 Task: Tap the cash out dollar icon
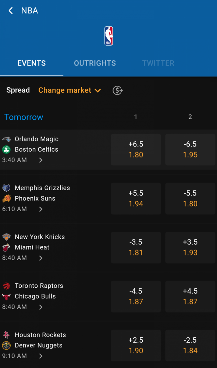click(118, 91)
